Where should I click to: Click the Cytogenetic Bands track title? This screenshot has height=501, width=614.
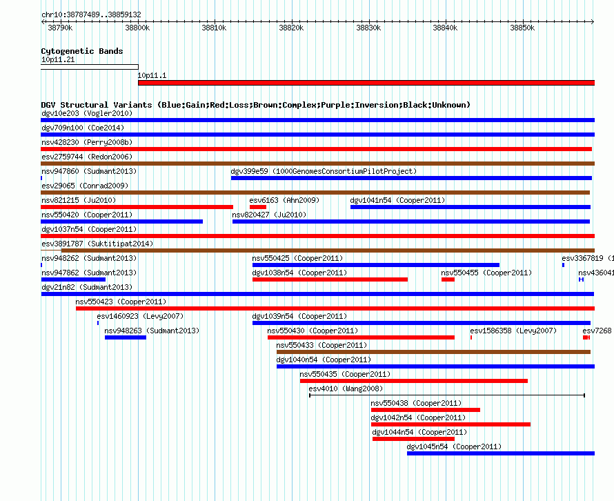click(82, 51)
